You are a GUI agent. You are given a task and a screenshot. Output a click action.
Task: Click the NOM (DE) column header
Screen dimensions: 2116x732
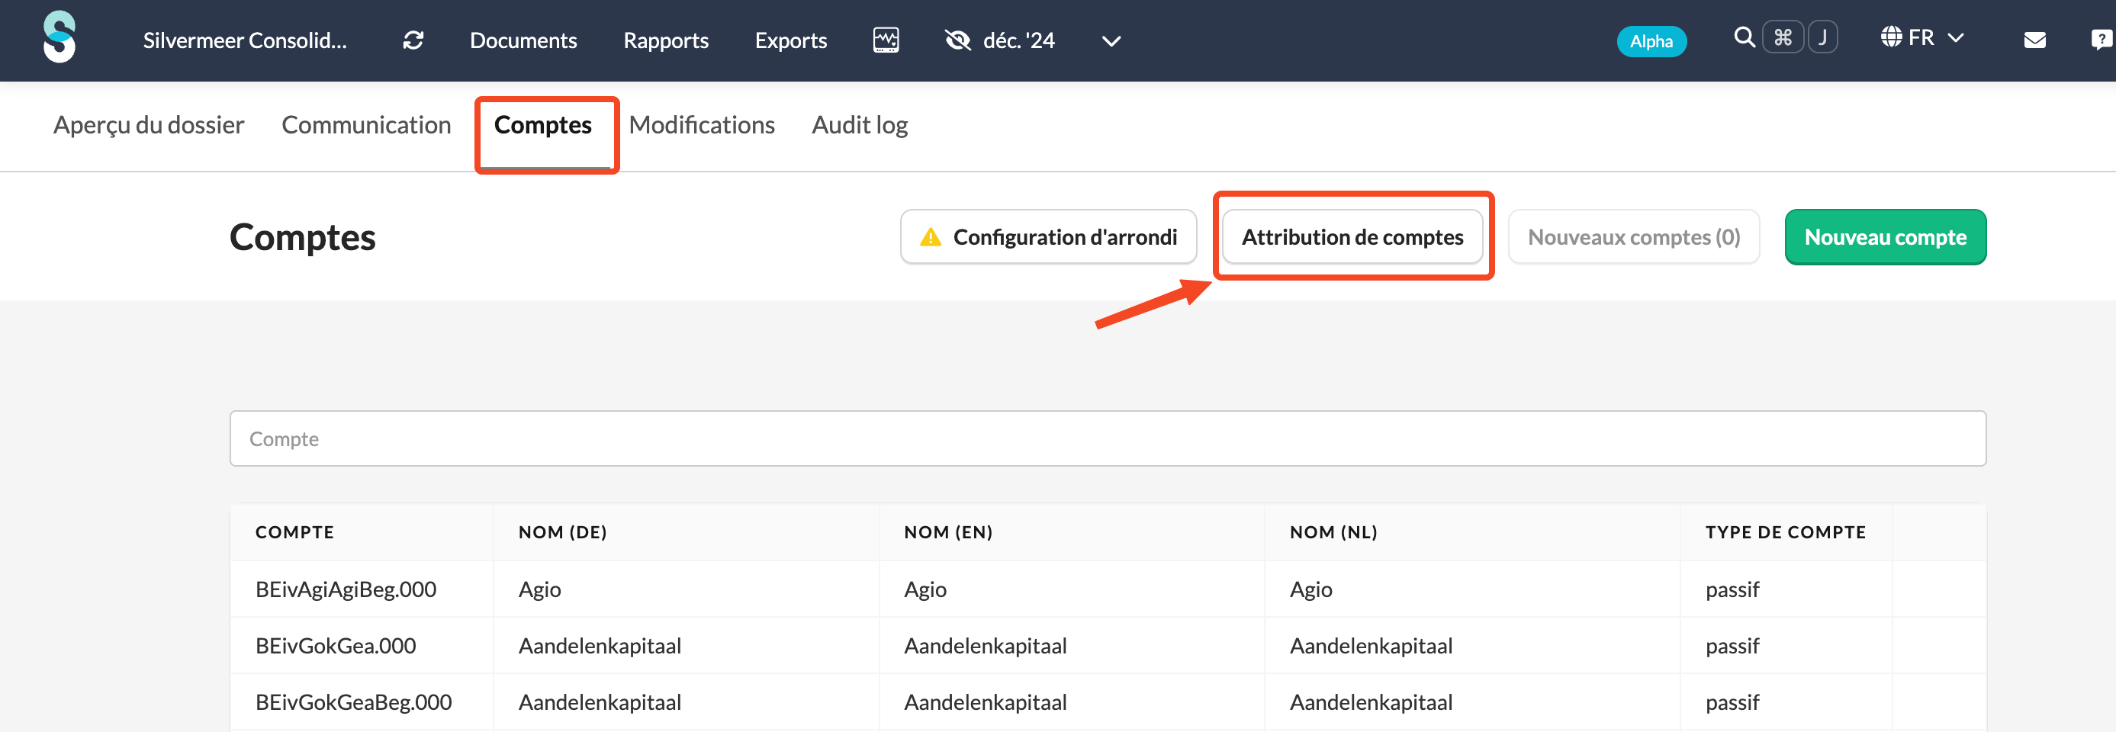(x=563, y=532)
